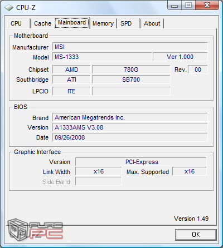Click the Manufacturer field showing MSI
223x248 pixels.
tap(130, 47)
